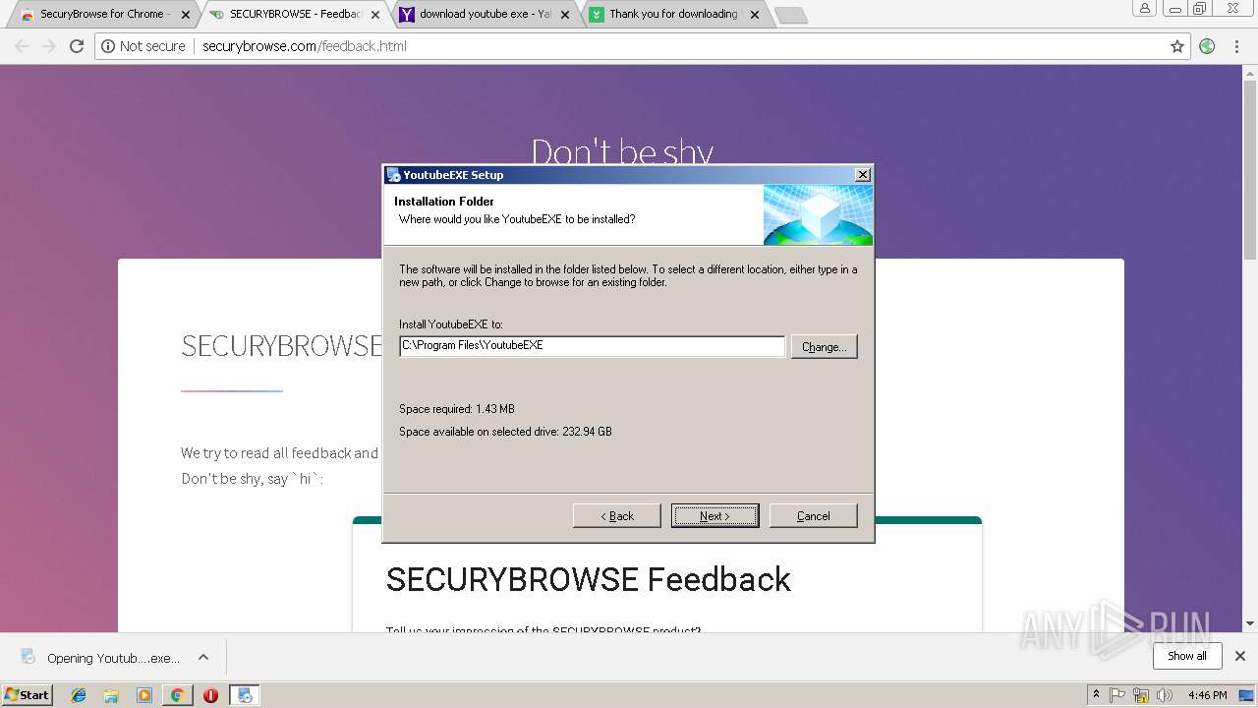The height and width of the screenshot is (708, 1258).
Task: Cancel the YoutubeEXE Setup wizard
Action: pos(814,516)
